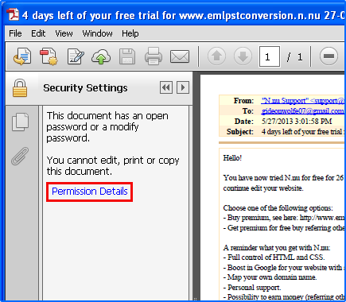Click the line "Map your own domain name."

270,277
